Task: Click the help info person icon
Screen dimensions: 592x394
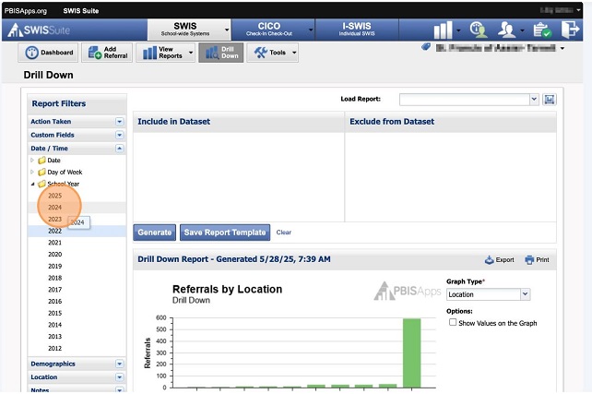Action: [479, 30]
